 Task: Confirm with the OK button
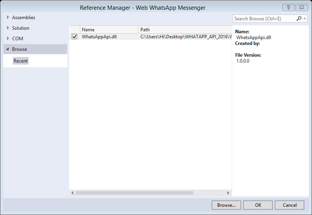[258, 204]
